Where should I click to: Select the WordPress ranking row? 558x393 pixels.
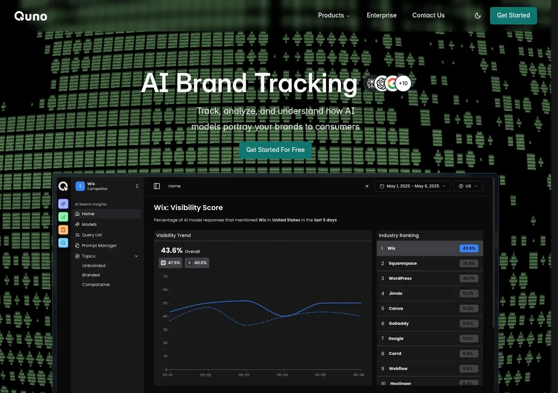point(430,279)
